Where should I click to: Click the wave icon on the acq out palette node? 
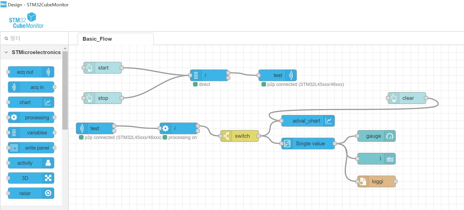48,72
